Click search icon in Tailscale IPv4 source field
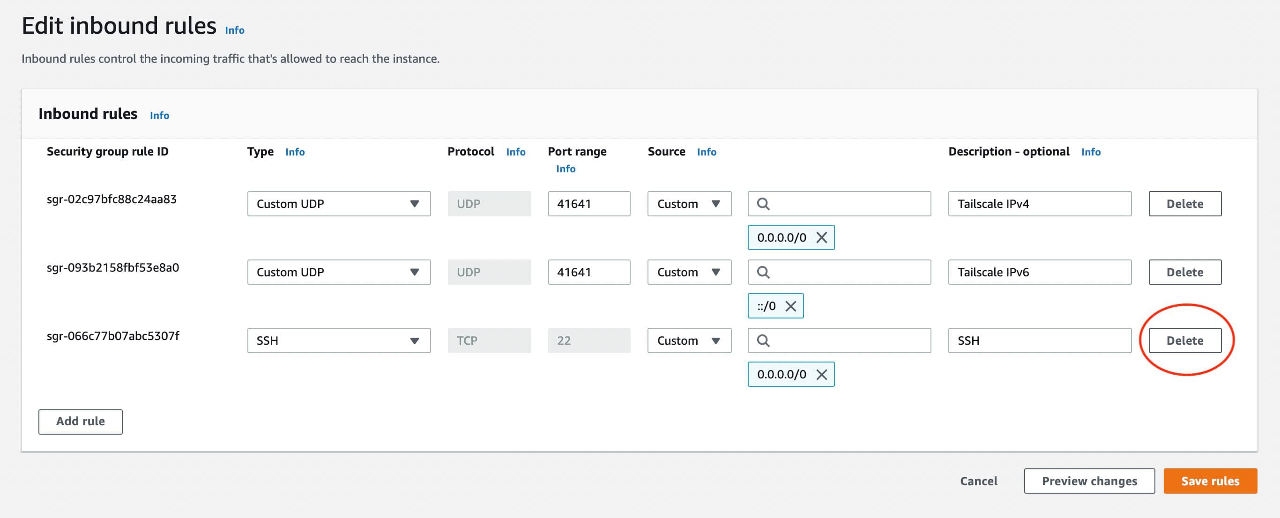1280x518 pixels. click(x=763, y=204)
